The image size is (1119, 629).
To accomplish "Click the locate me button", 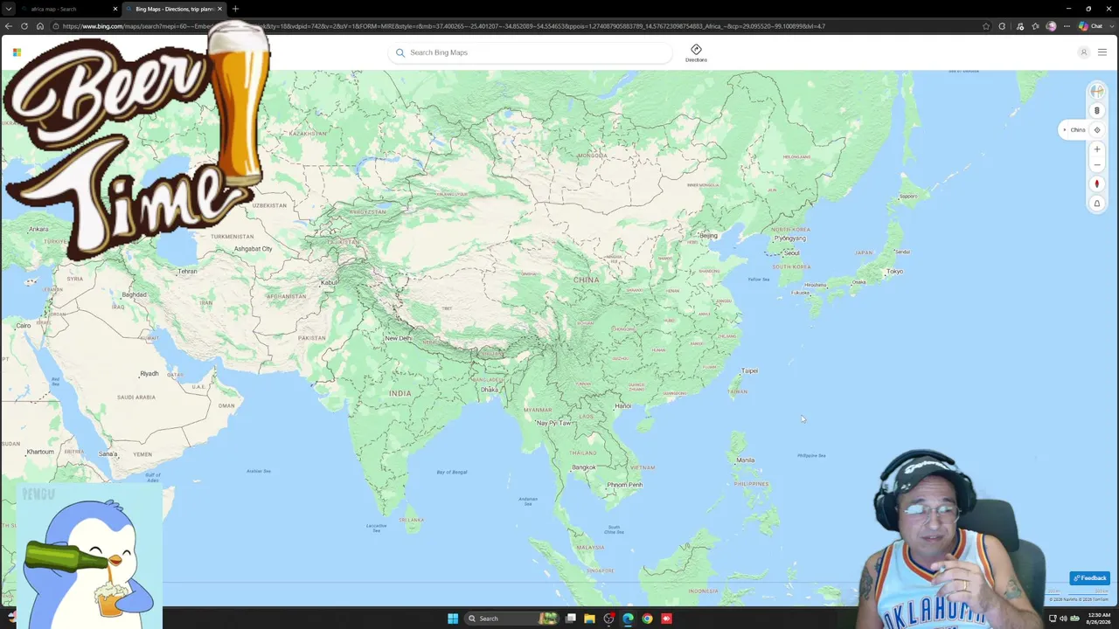I will click(x=1096, y=130).
